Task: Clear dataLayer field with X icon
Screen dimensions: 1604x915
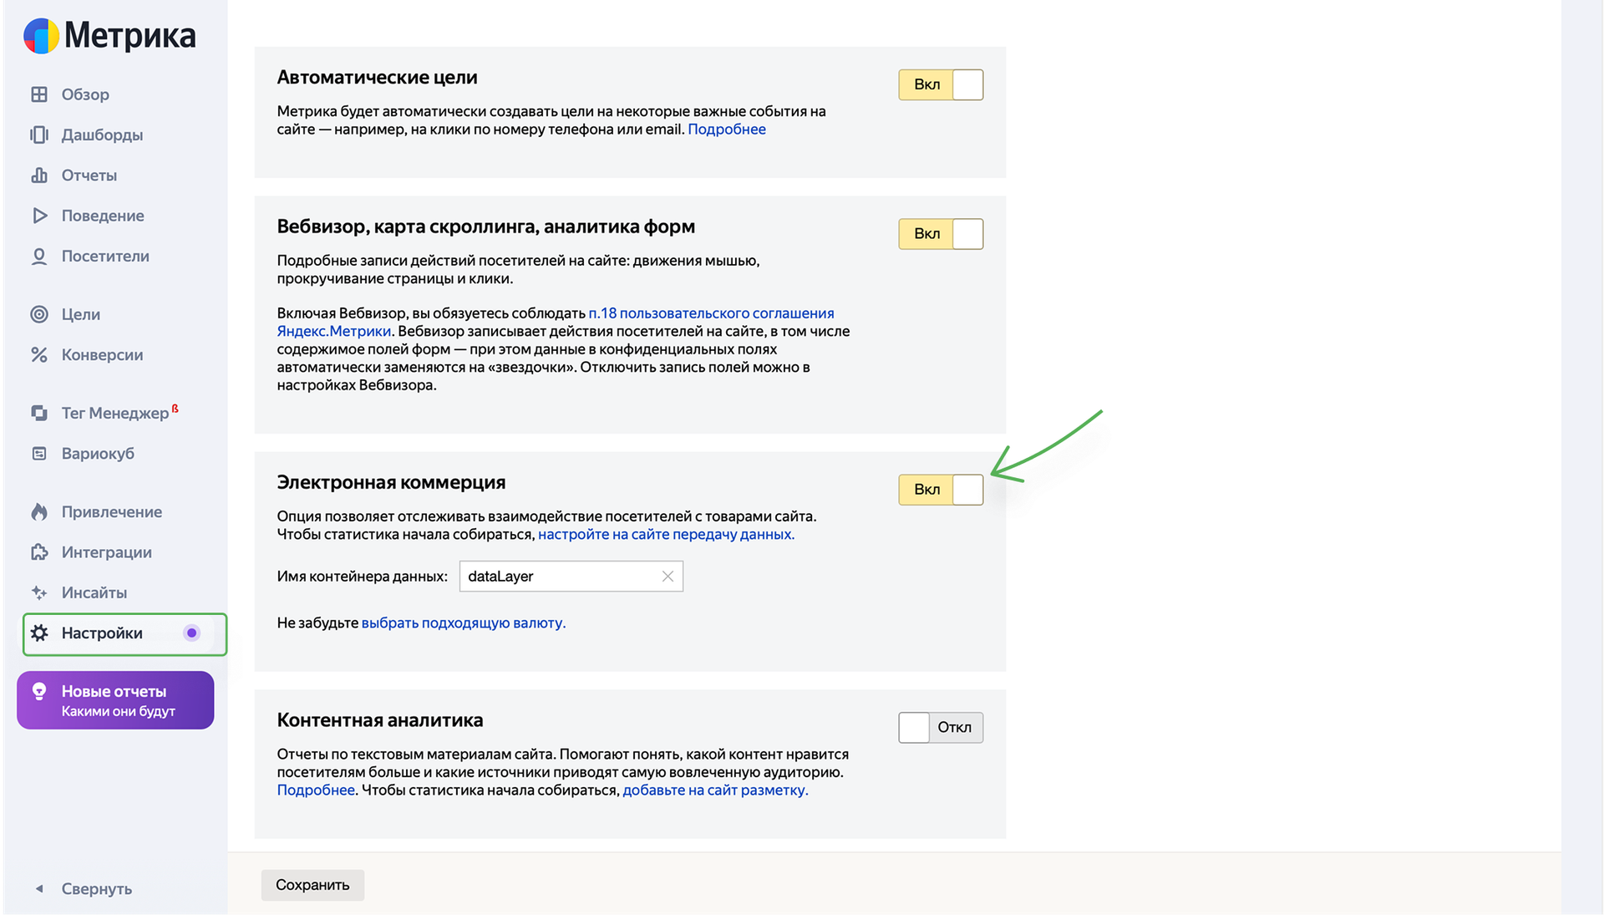Action: [x=667, y=577]
